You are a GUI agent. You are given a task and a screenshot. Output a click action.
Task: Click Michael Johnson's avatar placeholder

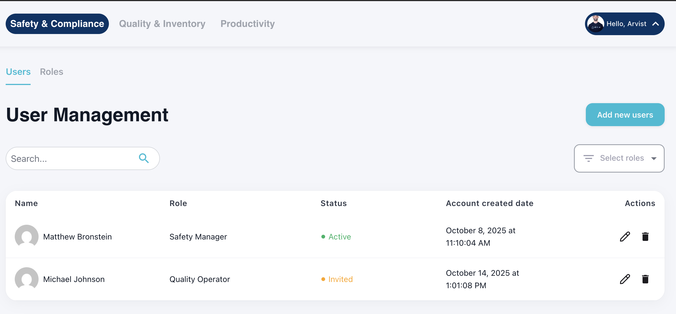[x=27, y=279]
